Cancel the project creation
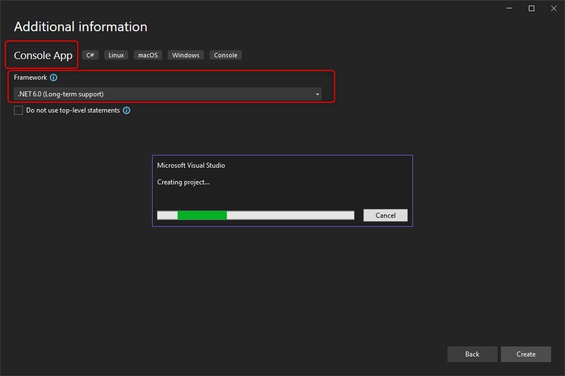 [x=385, y=215]
